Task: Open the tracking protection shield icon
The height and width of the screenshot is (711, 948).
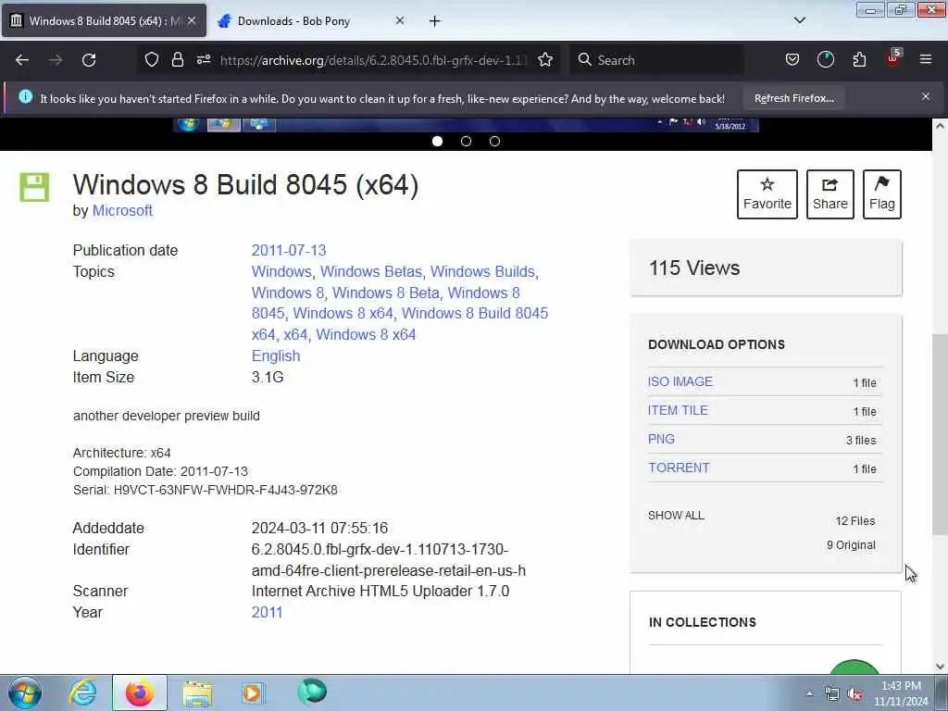Action: tap(152, 59)
